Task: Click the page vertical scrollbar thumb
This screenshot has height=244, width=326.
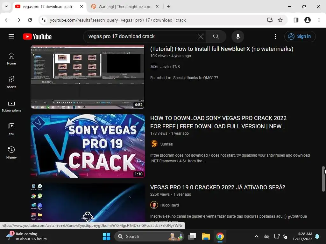Action: click(323, 179)
